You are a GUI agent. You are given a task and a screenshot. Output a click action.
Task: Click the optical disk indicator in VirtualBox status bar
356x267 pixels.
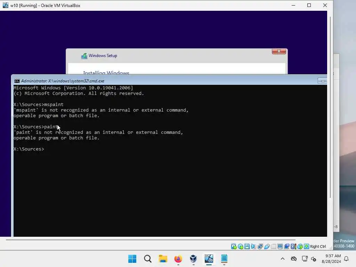(241, 246)
